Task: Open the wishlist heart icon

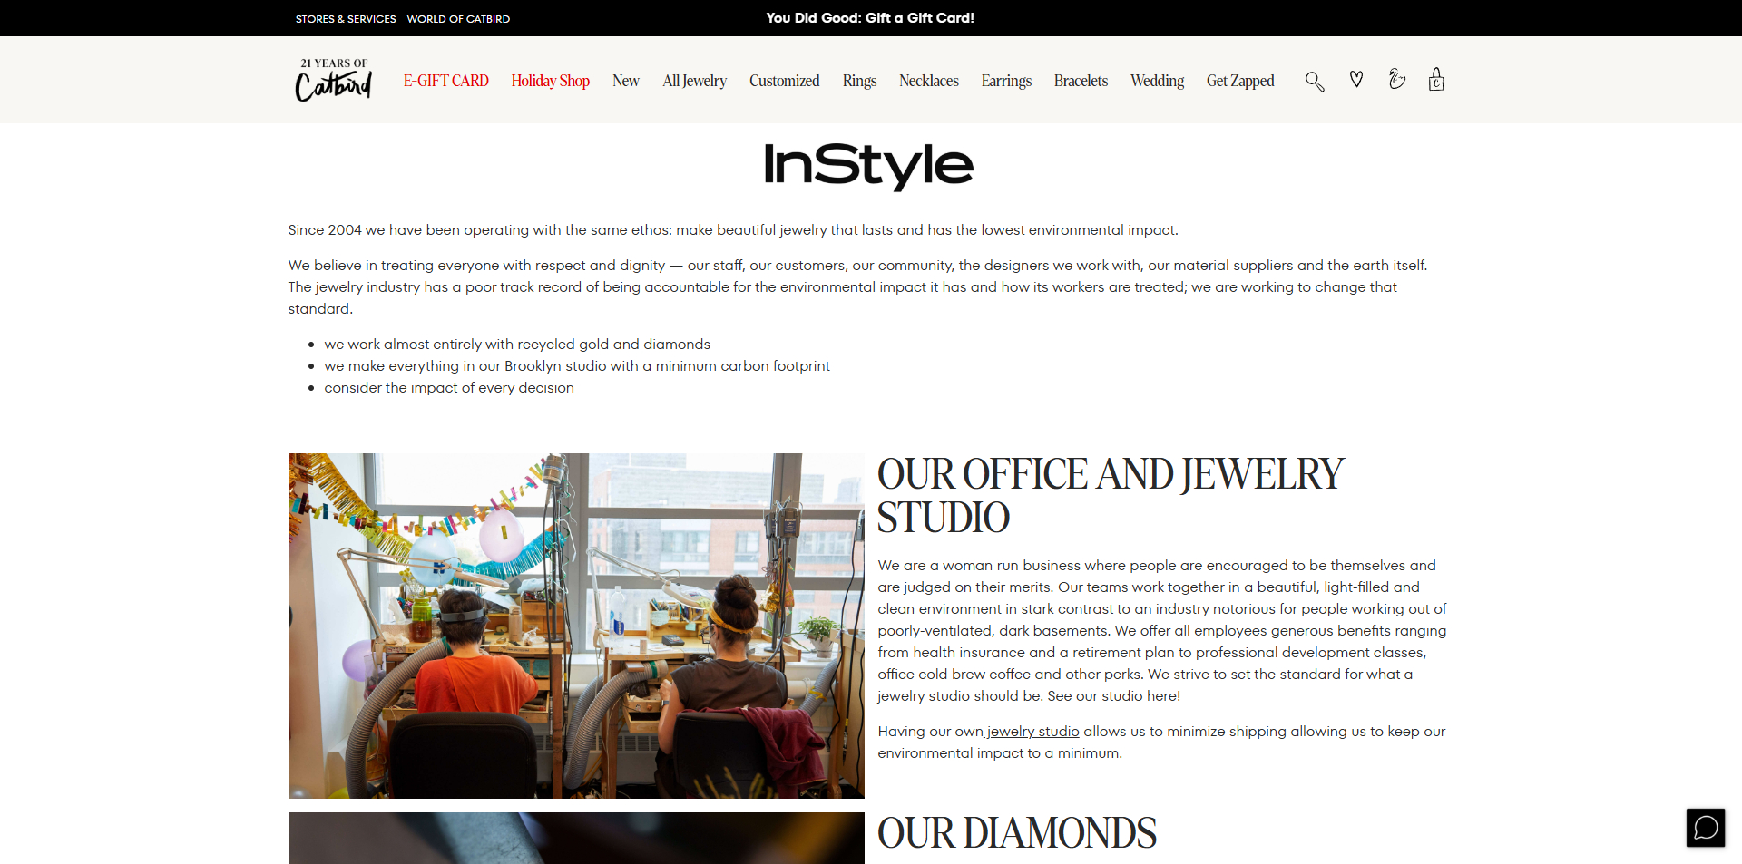Action: coord(1356,80)
